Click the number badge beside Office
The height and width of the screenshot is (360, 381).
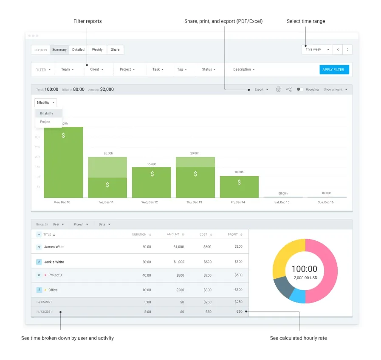pos(39,290)
